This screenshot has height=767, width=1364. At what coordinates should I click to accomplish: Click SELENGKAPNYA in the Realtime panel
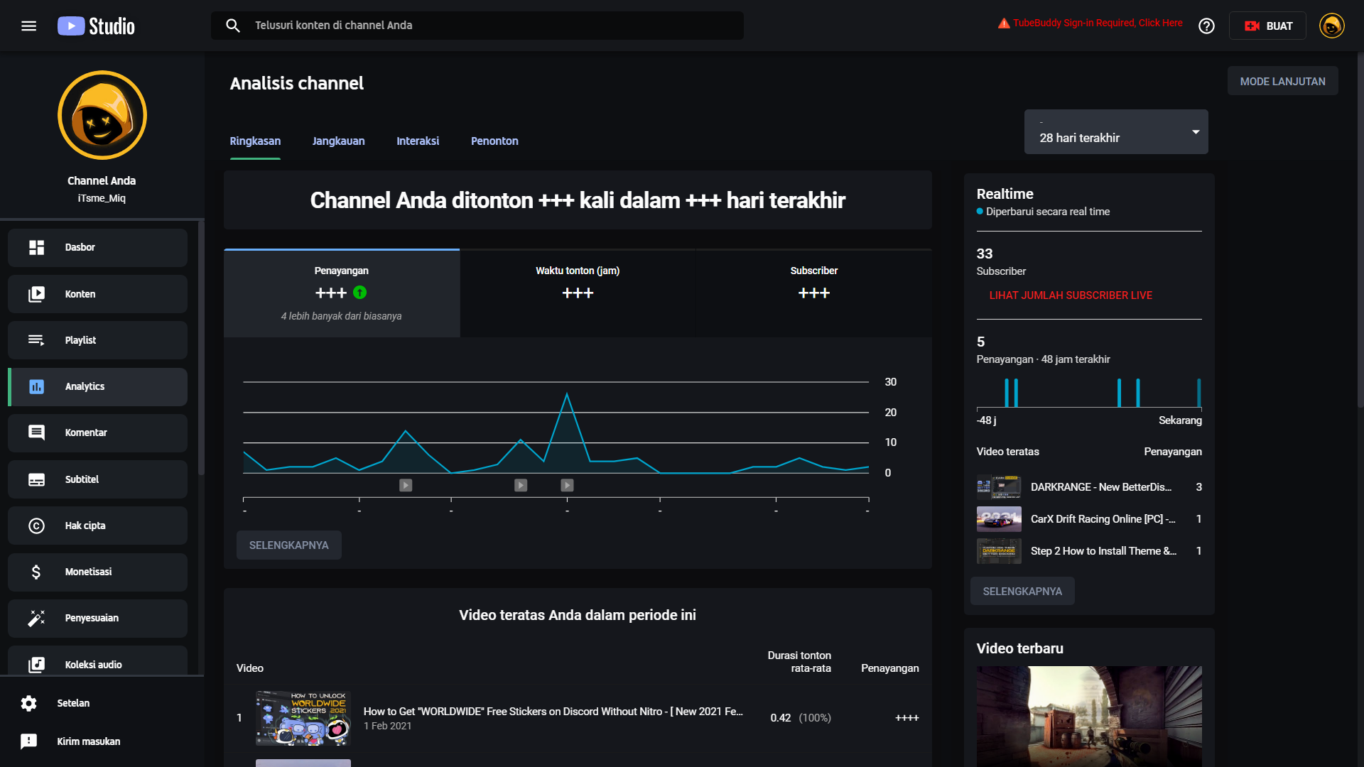pyautogui.click(x=1022, y=592)
